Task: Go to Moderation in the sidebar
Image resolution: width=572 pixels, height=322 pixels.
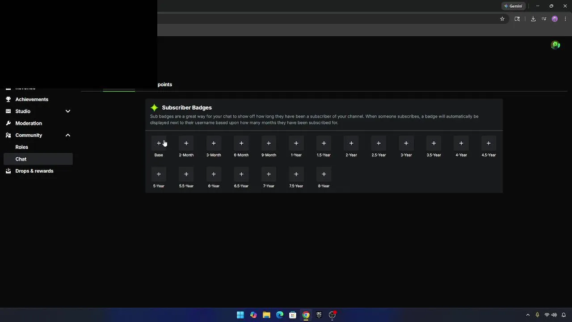Action: coord(38,123)
